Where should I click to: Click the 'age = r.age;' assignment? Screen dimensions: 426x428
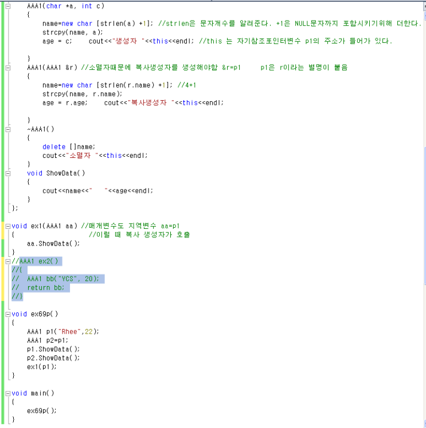[65, 103]
